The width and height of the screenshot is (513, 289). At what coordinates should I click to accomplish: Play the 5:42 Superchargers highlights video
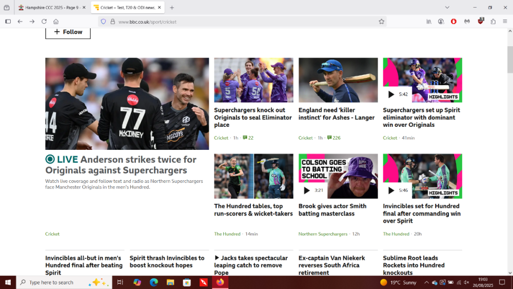coord(391,94)
